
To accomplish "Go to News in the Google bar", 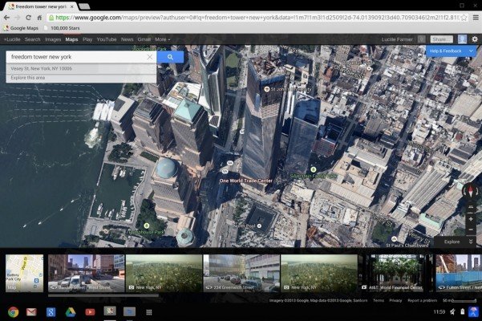I will tap(127, 39).
